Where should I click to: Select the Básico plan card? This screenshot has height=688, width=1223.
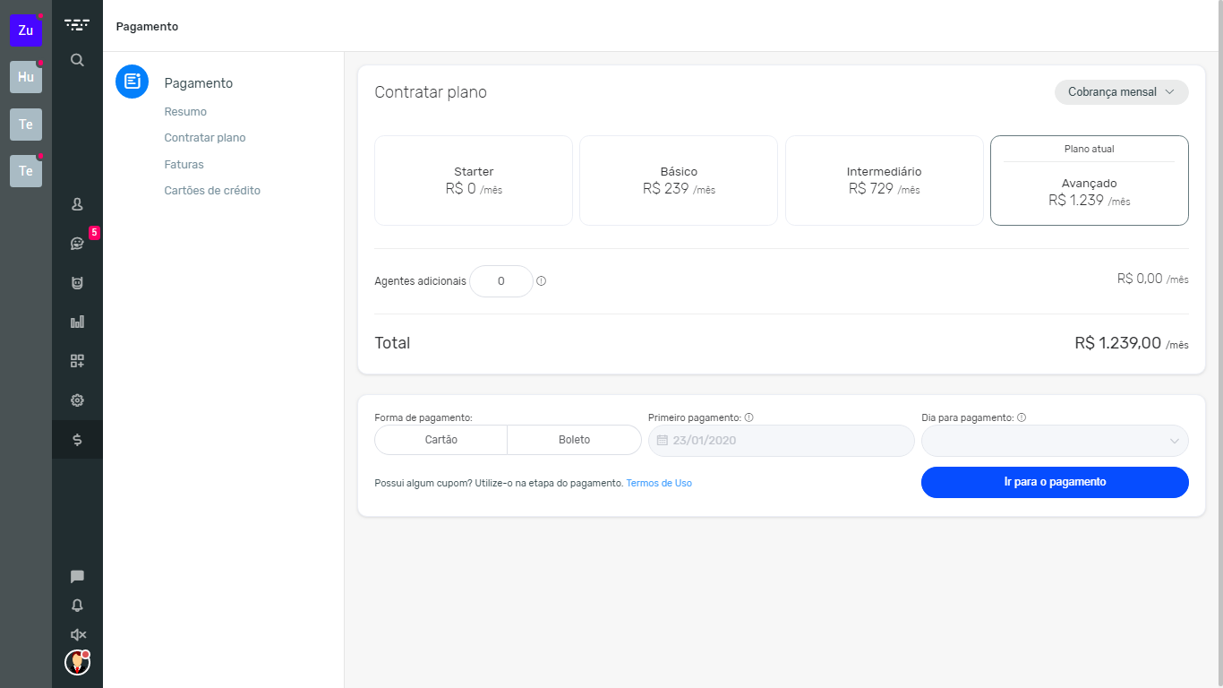[x=679, y=180]
